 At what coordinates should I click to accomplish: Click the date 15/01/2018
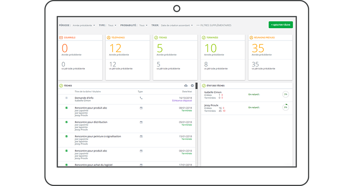185,136
